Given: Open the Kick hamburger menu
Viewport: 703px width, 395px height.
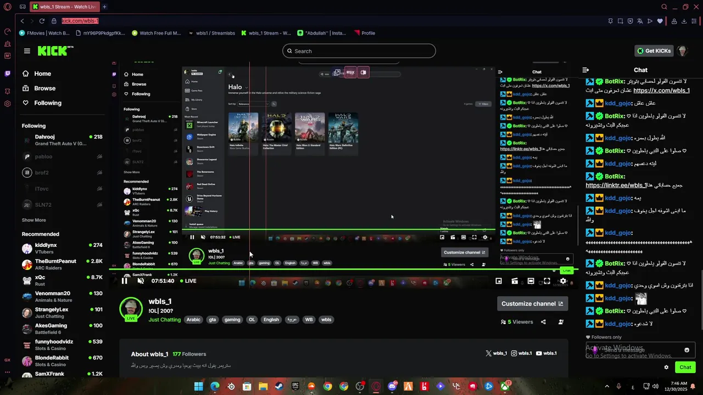Looking at the screenshot, I should click(x=27, y=51).
